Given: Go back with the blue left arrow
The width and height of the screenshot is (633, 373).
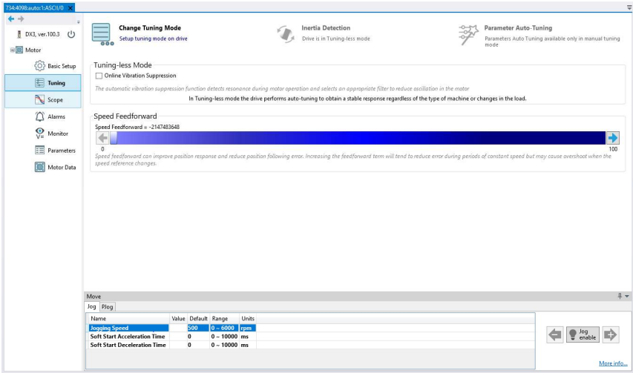Looking at the screenshot, I should pos(11,19).
